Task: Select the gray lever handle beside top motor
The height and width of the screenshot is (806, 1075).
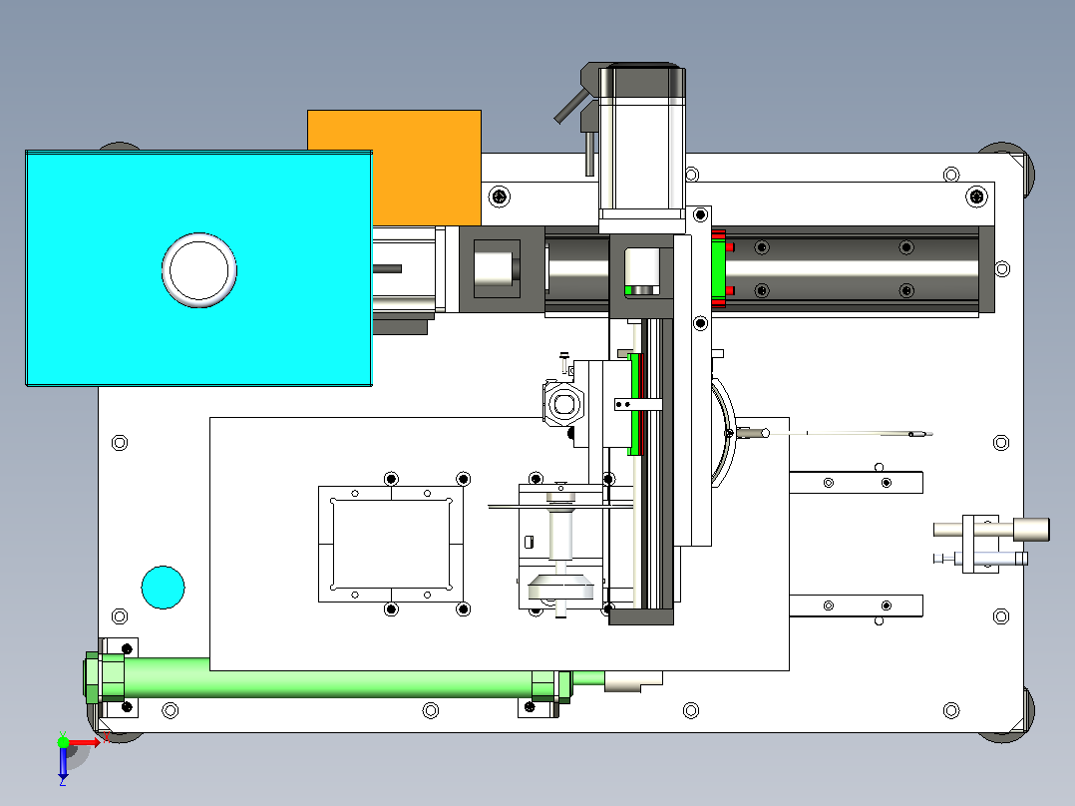Action: coord(571,107)
